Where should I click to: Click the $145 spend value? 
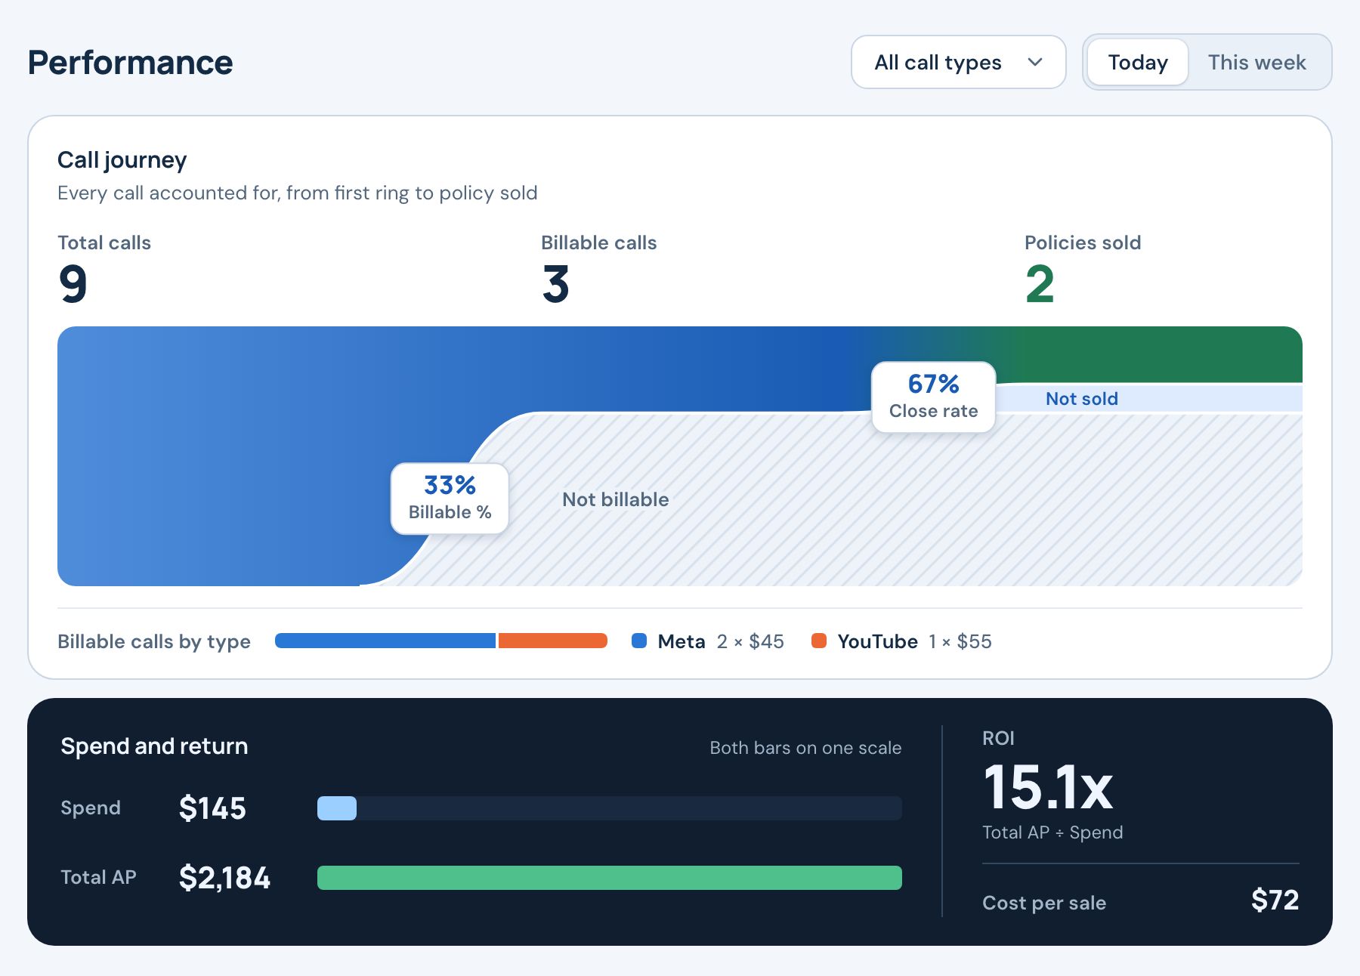(212, 808)
